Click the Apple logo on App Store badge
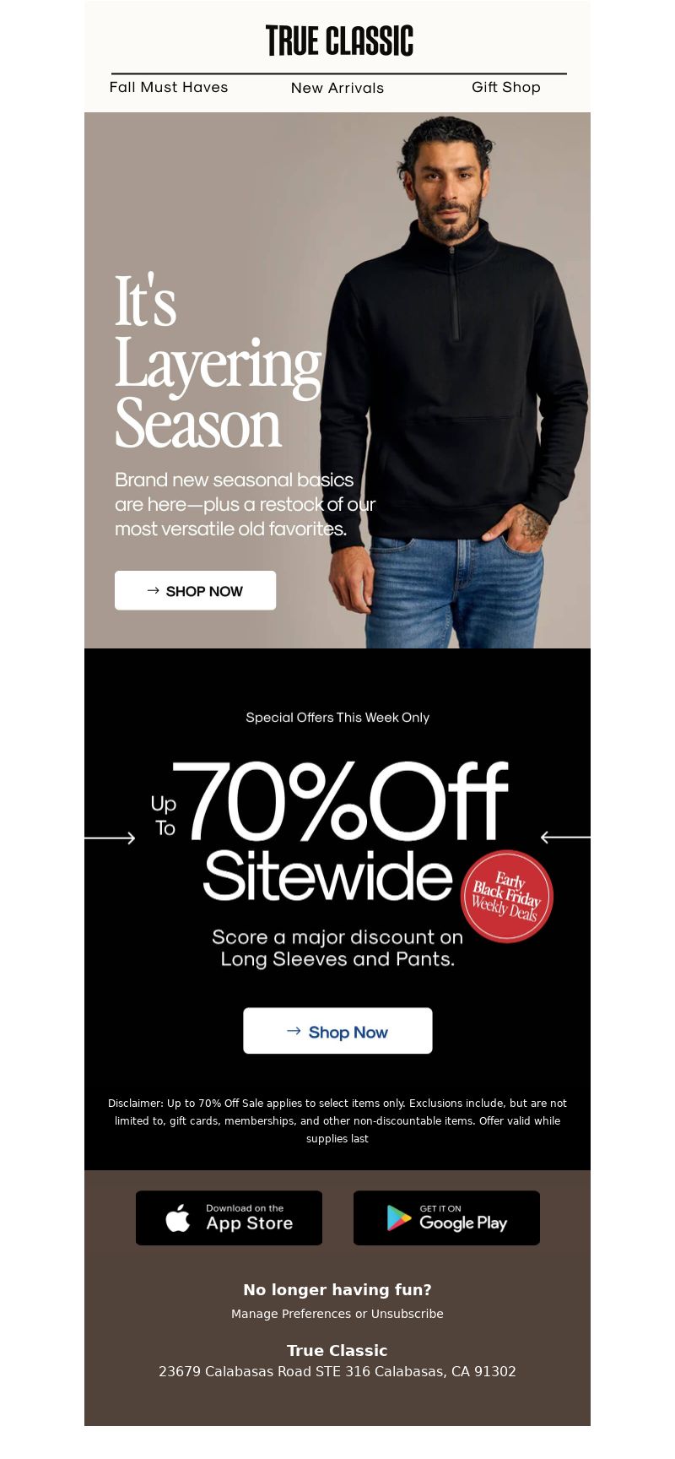 click(x=178, y=1218)
